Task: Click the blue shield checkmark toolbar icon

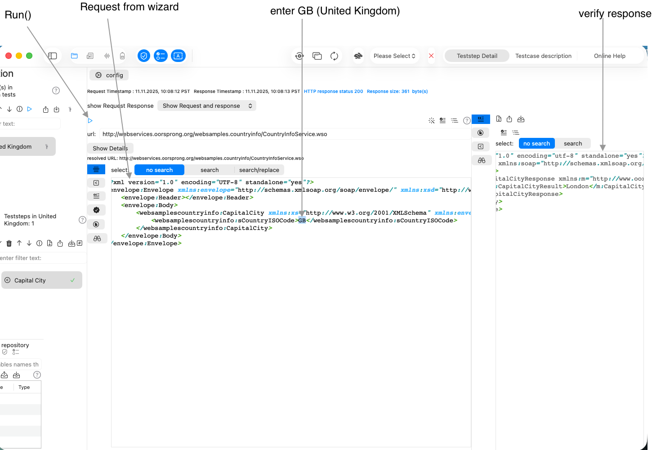Action: point(144,56)
